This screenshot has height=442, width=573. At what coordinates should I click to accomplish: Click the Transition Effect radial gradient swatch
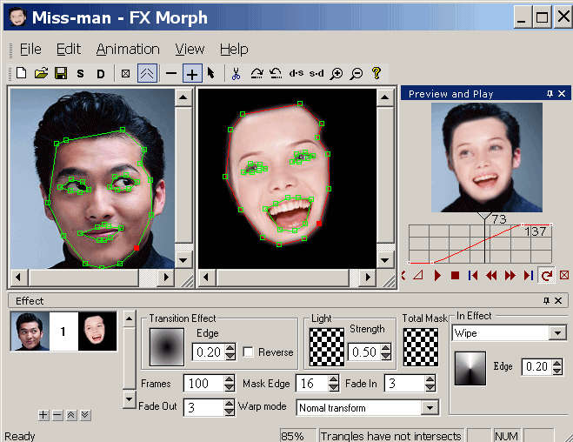167,346
